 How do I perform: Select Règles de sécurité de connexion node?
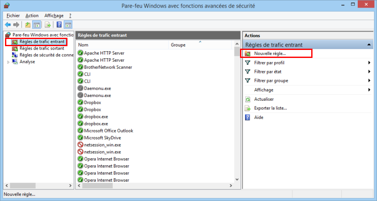46,55
